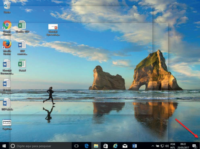Viewport: 200px width, 149px height.
Task: Select the Novo(a) Apresentação PowerPoint file
Action: (x=53, y=27)
